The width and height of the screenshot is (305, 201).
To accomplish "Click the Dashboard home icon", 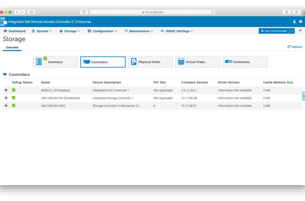I will pyautogui.click(x=5, y=31).
